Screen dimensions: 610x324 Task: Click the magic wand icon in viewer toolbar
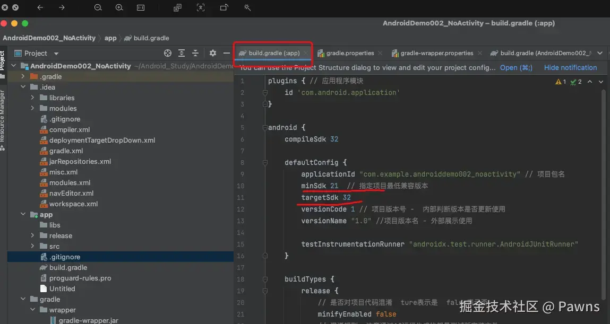(247, 7)
